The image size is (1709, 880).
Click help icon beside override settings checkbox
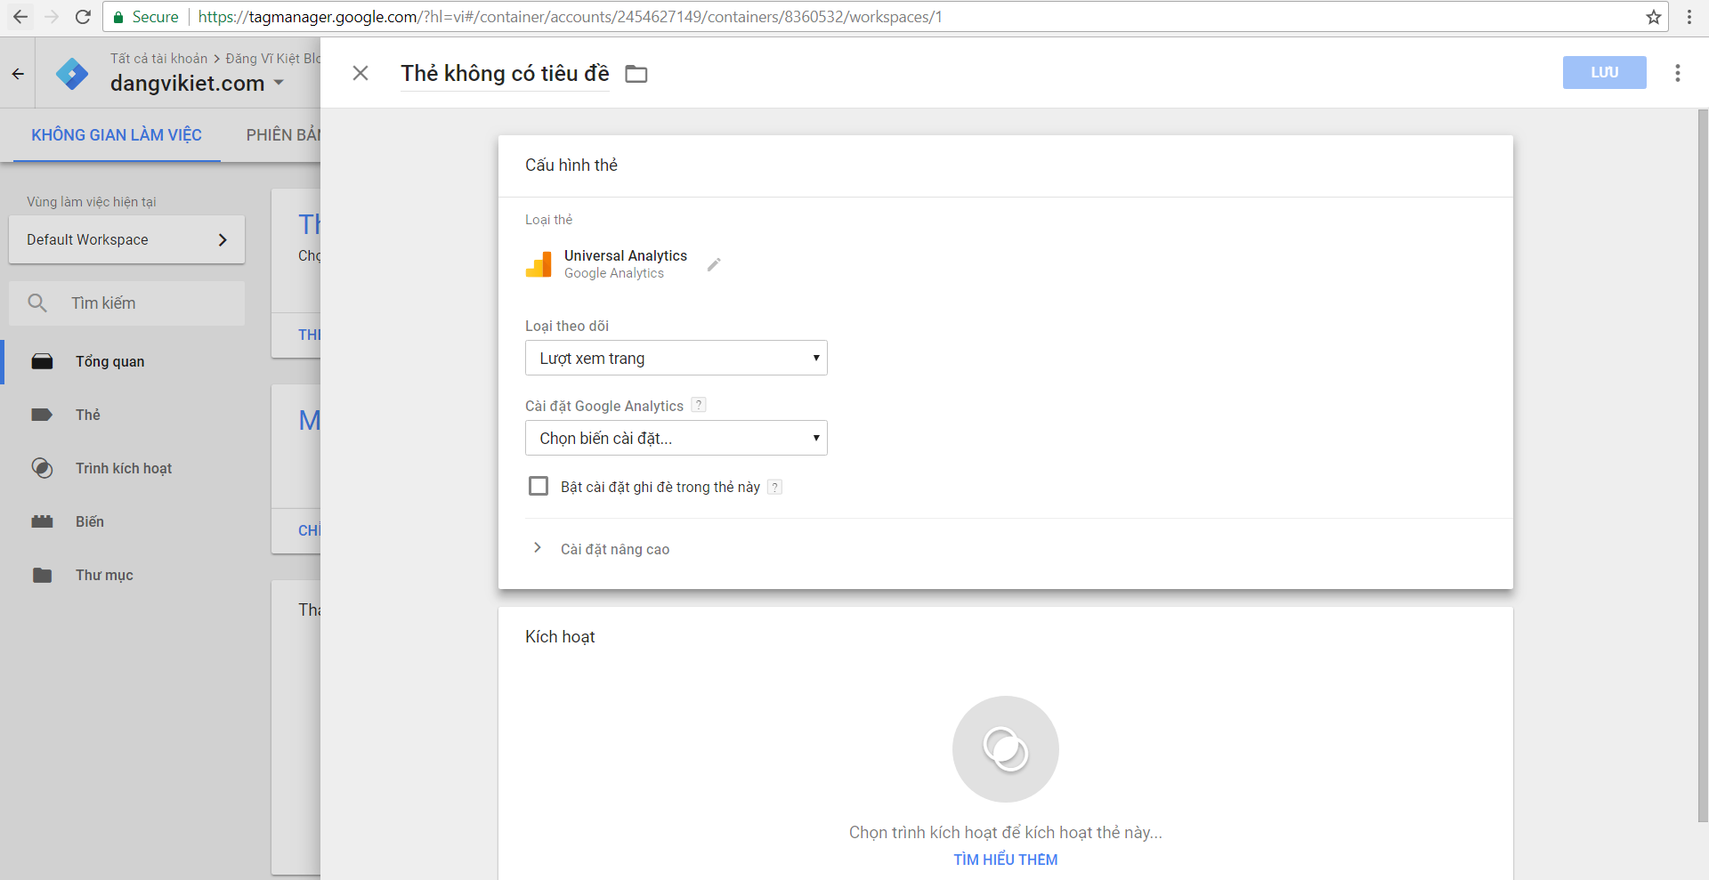[774, 487]
